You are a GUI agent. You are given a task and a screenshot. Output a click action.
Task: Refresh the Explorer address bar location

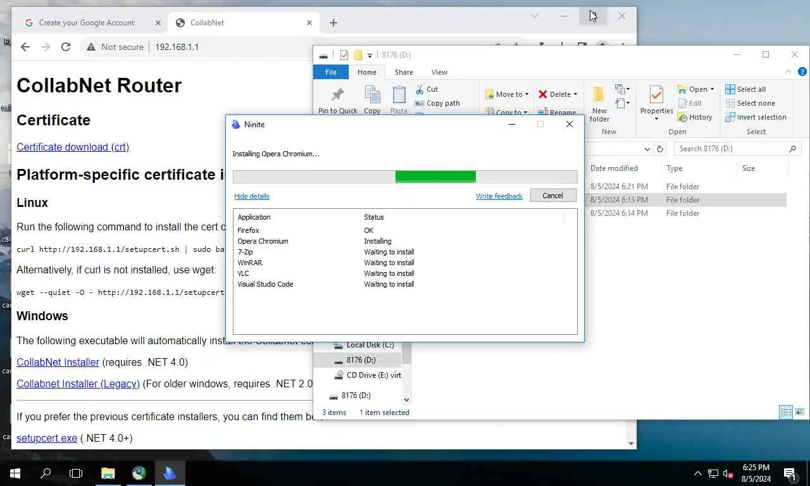tap(660, 149)
